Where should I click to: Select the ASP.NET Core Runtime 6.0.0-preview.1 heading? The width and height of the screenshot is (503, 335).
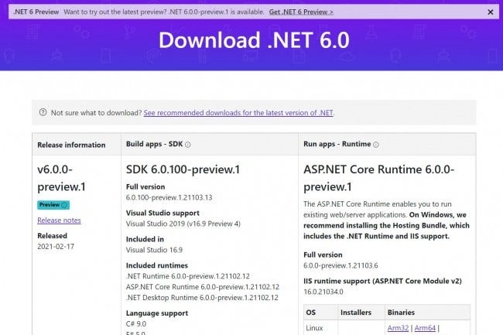pos(379,178)
